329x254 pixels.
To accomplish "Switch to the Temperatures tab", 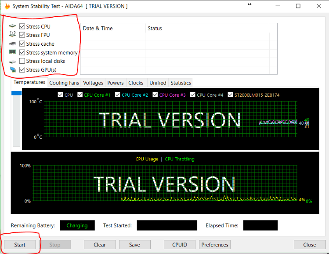I will [29, 82].
